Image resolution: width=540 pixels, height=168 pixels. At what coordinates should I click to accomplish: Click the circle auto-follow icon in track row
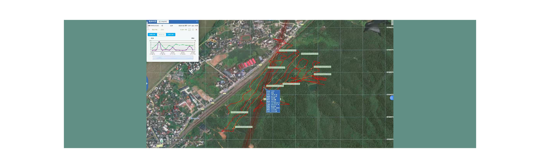point(193,30)
